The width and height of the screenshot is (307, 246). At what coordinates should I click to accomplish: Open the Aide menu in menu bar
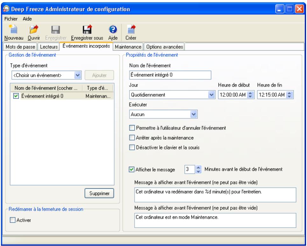click(x=27, y=19)
